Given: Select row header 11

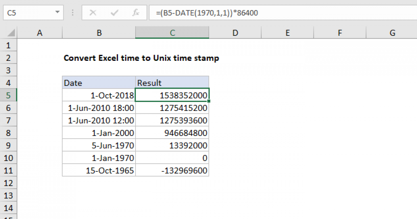Looking at the screenshot, I should [9, 170].
